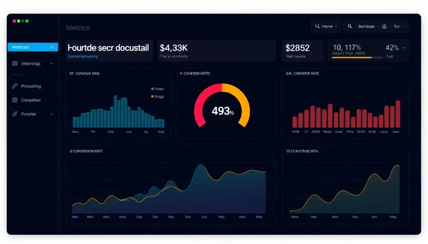
Task: Select the Pocerier sidebar icon
Action: (15, 114)
